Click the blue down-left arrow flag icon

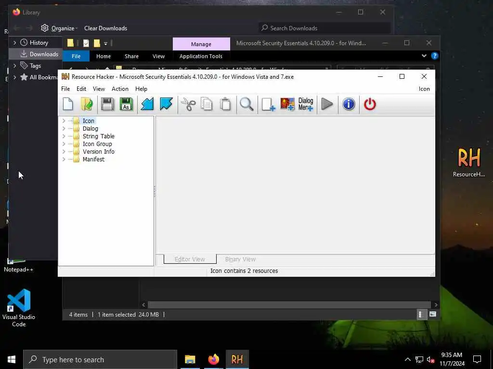pyautogui.click(x=147, y=104)
